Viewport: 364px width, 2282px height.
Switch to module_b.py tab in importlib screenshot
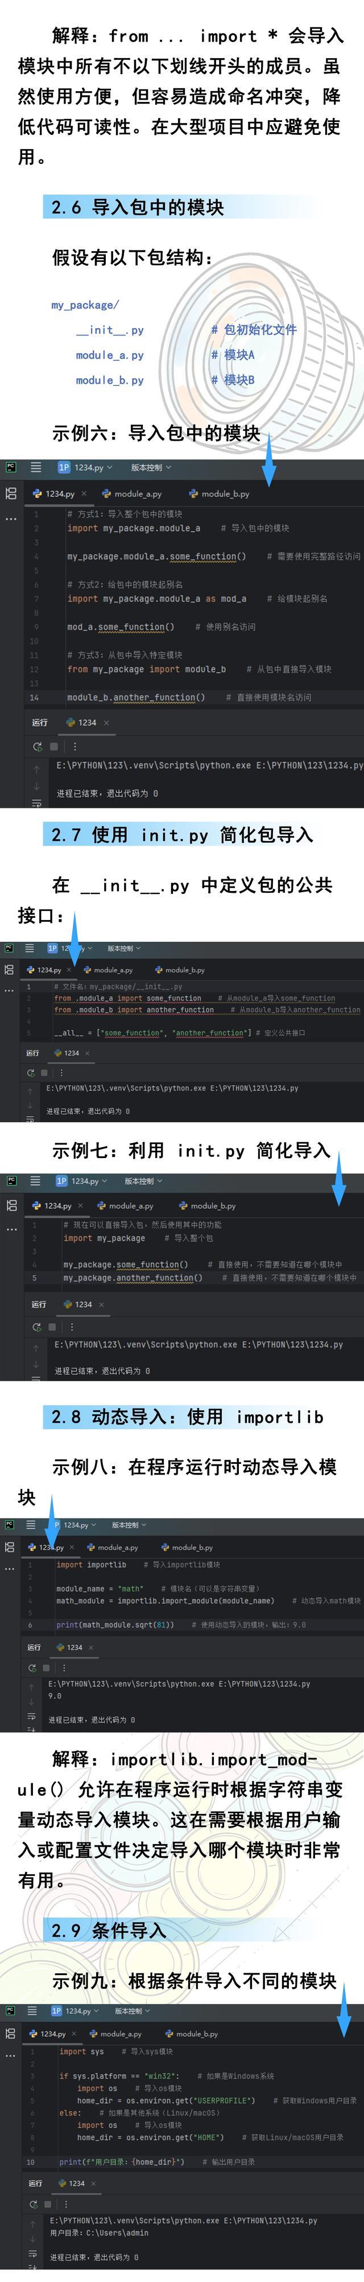[186, 1548]
